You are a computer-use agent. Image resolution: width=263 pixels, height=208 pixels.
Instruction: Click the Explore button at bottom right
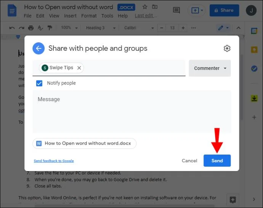(233, 200)
